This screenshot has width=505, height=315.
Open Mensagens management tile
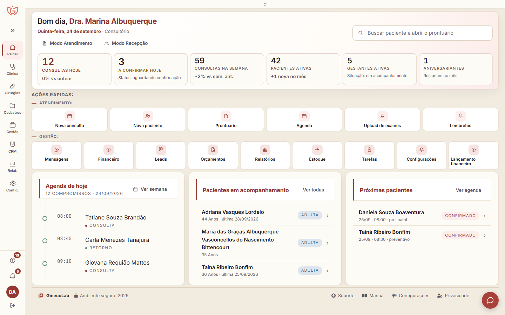pyautogui.click(x=56, y=155)
